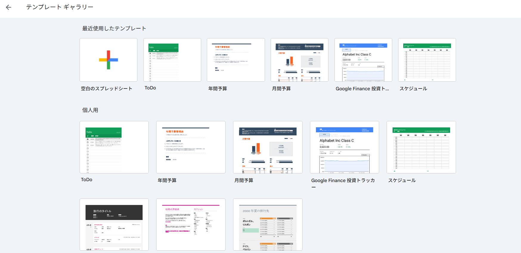Choose the スケジュール thumbnail in recently used row
The width and height of the screenshot is (521, 253).
pos(427,60)
